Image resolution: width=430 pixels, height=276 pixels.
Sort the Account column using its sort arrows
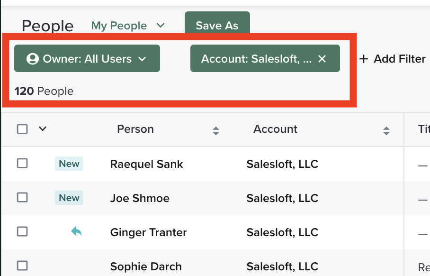click(386, 129)
